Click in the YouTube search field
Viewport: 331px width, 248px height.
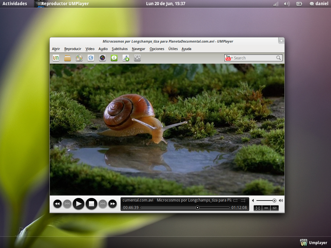(254, 58)
